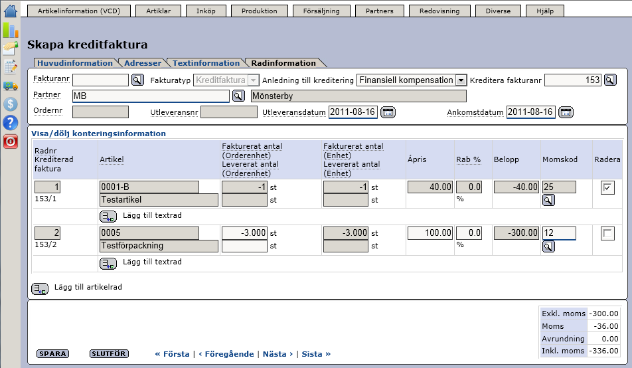
Task: Go to Första page link
Action: tap(172, 354)
